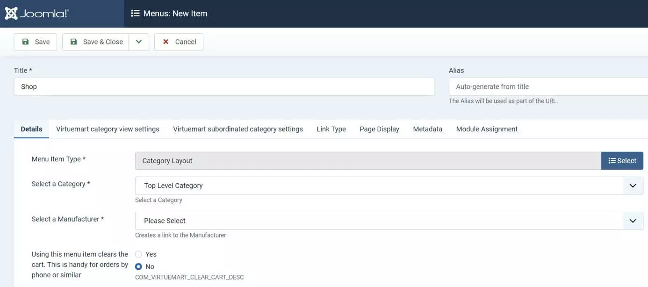Choose No for clearing the cart

tap(138, 266)
